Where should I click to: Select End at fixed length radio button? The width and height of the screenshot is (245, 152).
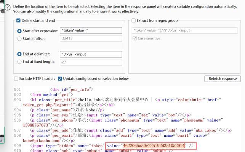(19, 62)
